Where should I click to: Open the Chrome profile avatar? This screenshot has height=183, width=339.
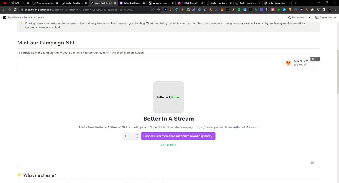tap(329, 10)
